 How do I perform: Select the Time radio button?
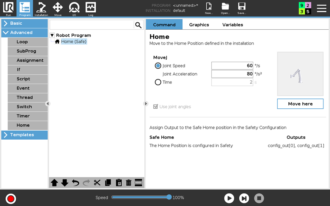158,82
